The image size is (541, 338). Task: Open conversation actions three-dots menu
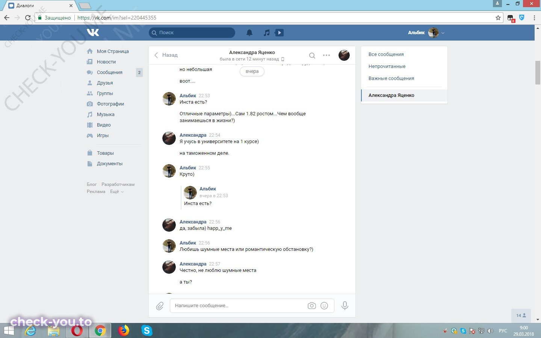[326, 55]
